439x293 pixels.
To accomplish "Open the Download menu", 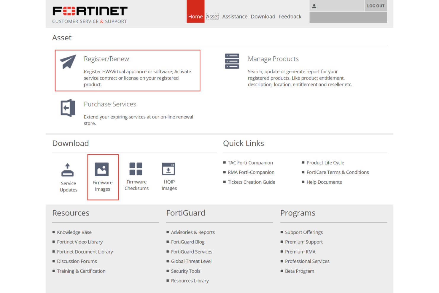I will (x=263, y=17).
